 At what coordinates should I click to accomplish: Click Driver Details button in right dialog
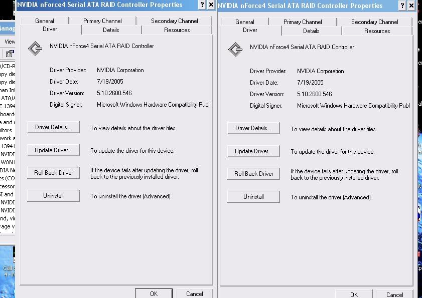253,128
